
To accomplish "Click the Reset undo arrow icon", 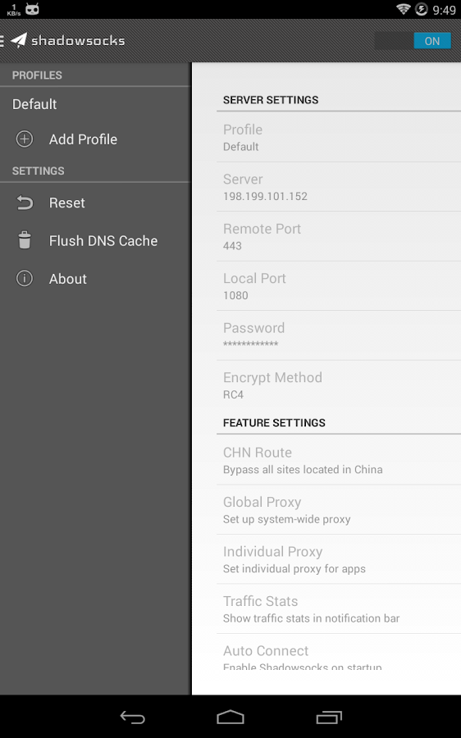I will (25, 203).
